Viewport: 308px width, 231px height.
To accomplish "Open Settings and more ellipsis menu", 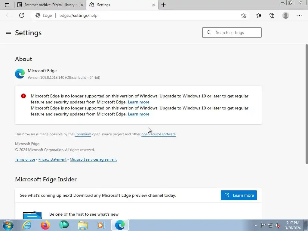I will [299, 15].
